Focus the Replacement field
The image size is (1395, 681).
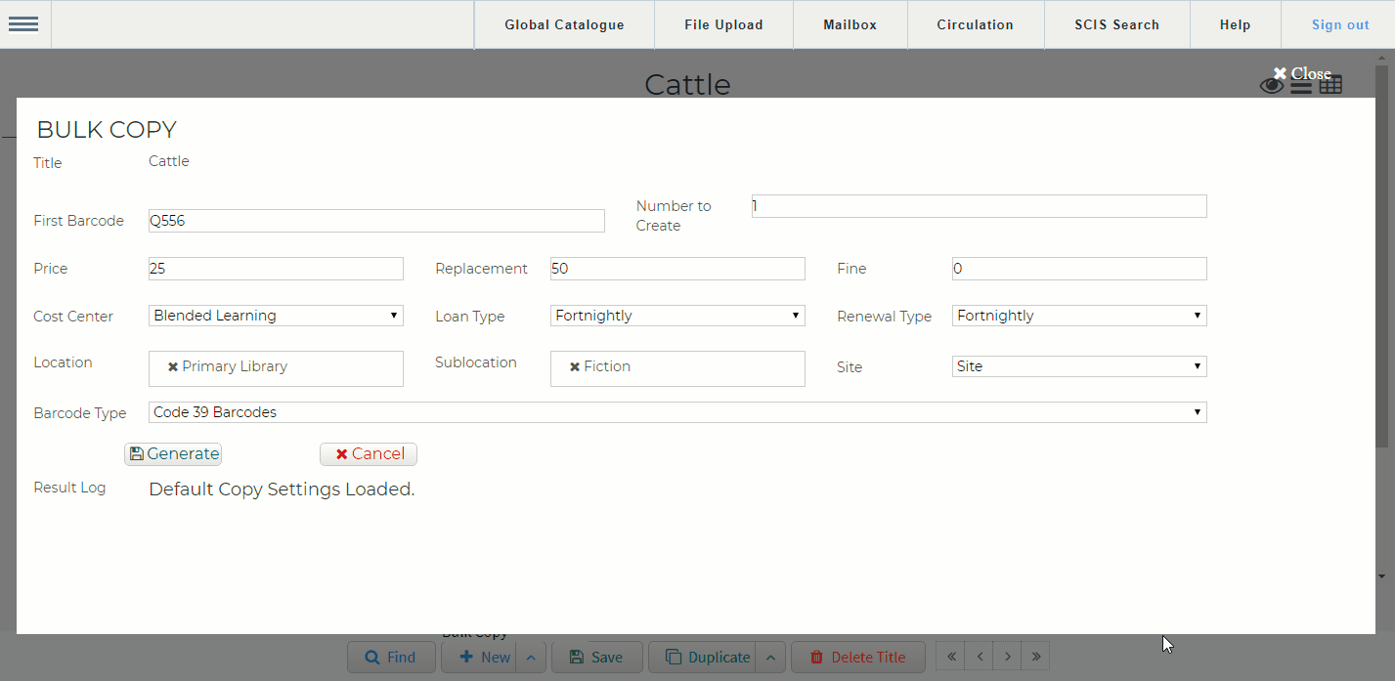coord(677,269)
